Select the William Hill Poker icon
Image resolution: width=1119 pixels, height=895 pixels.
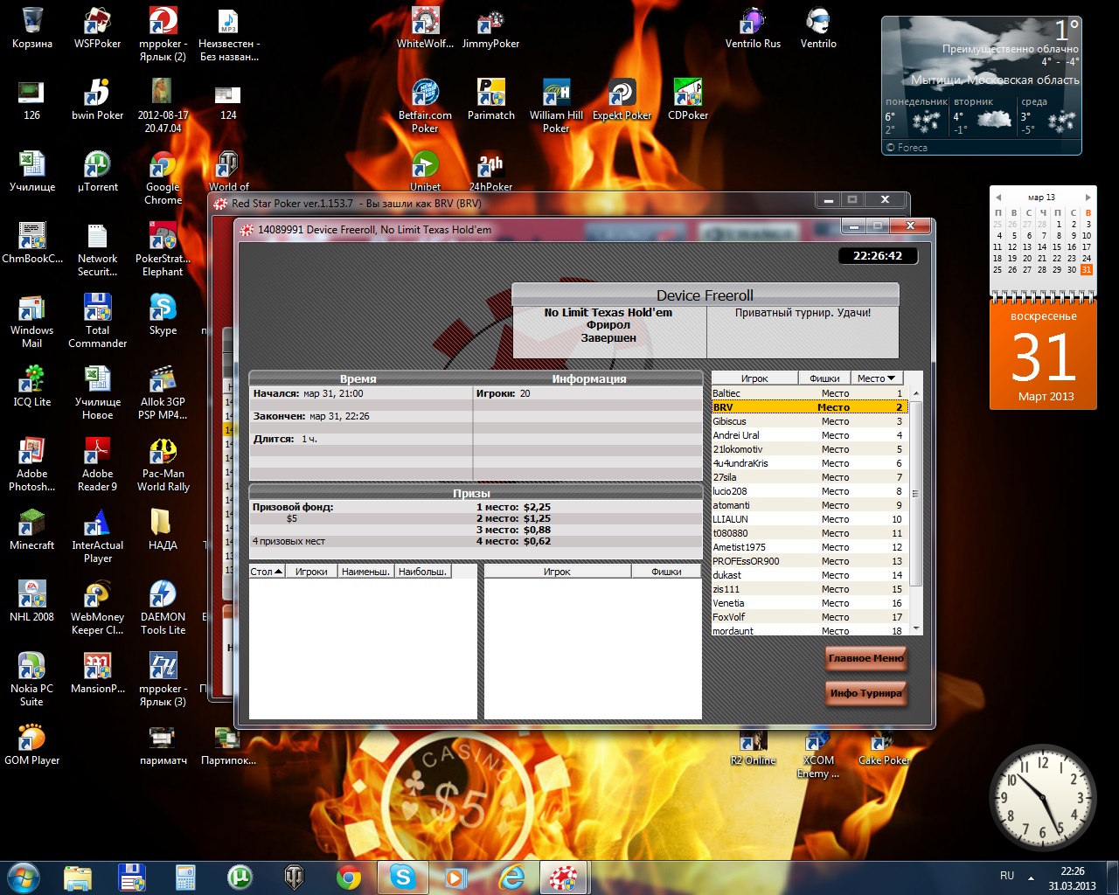tap(556, 106)
